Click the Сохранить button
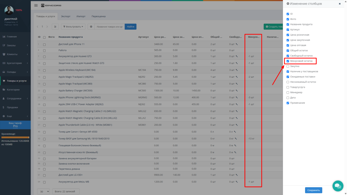Image resolution: width=347 pixels, height=195 pixels. (314, 190)
